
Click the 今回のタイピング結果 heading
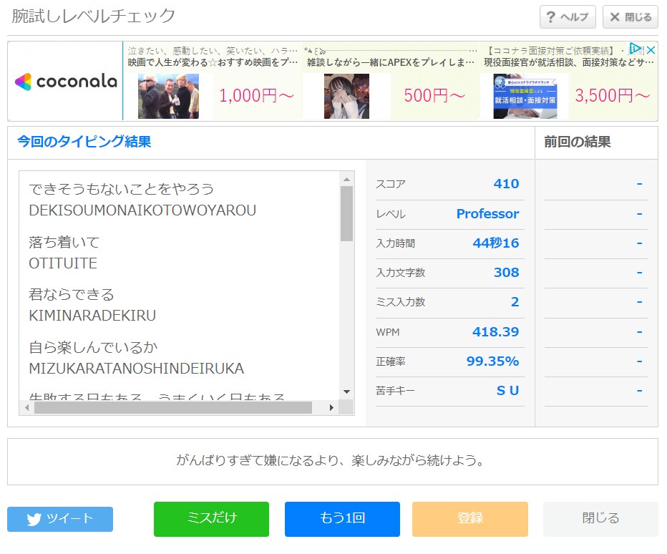point(84,142)
